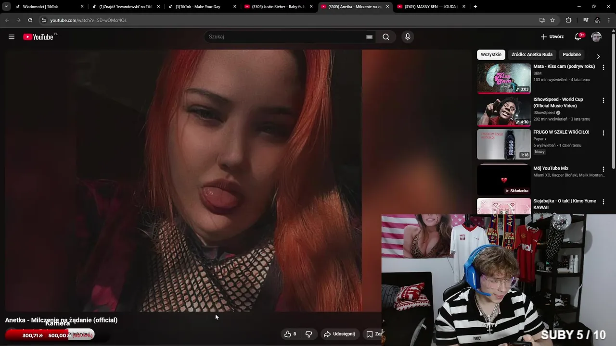This screenshot has width=616, height=346.
Task: Open the notifications bell
Action: click(x=578, y=37)
